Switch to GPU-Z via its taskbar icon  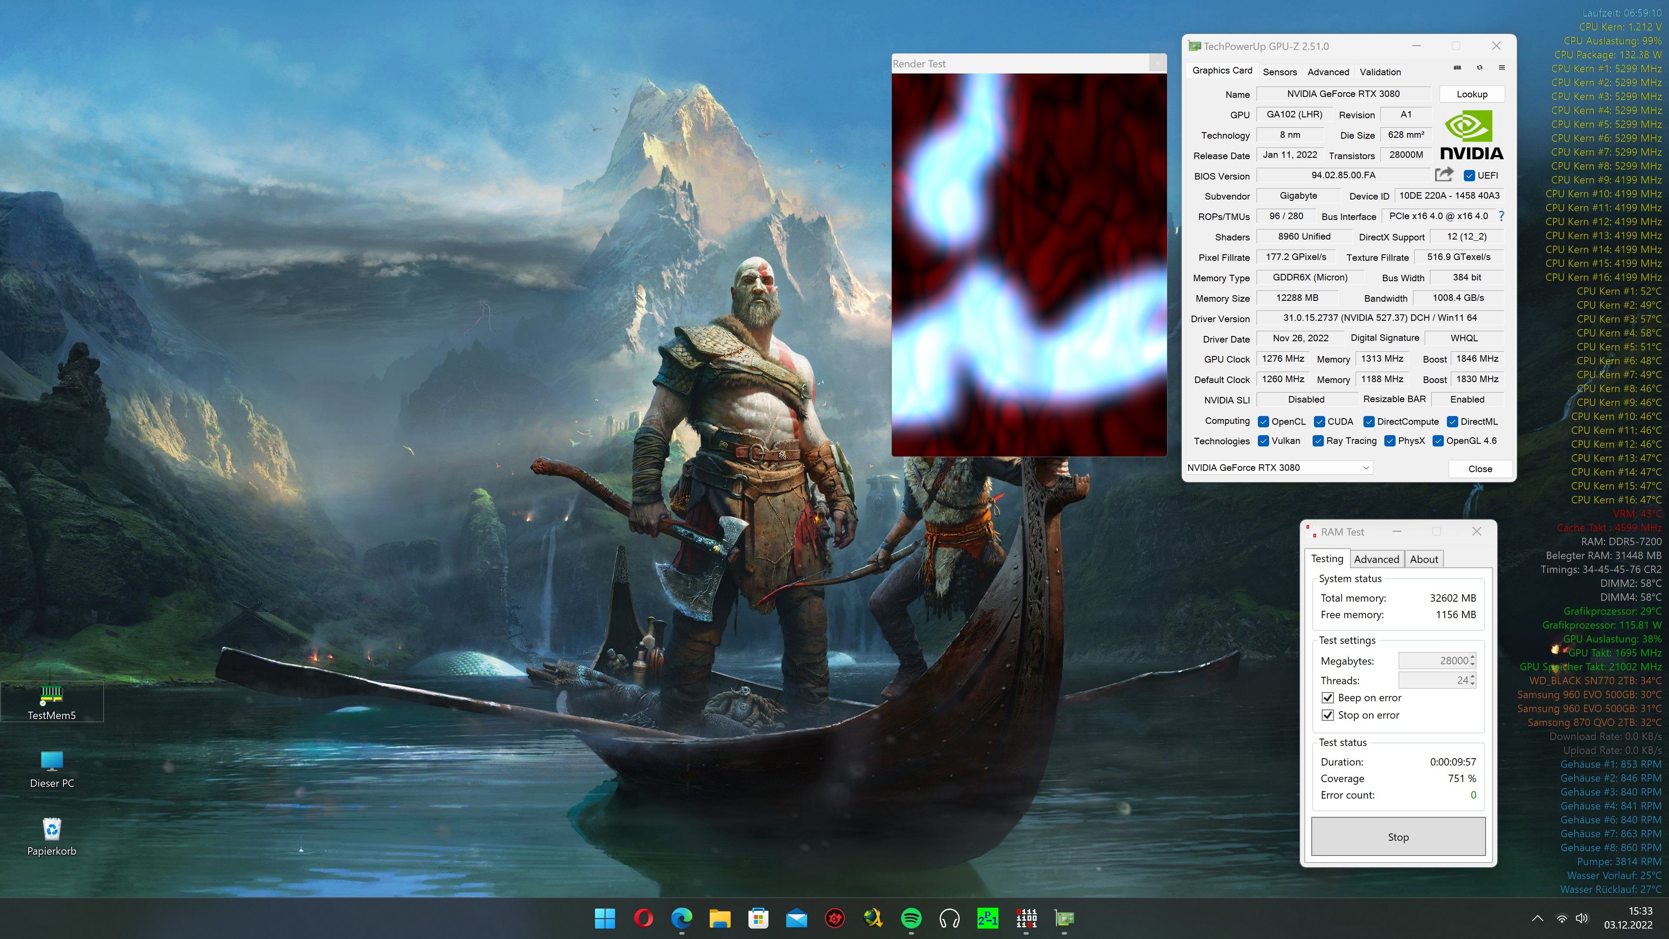1064,918
